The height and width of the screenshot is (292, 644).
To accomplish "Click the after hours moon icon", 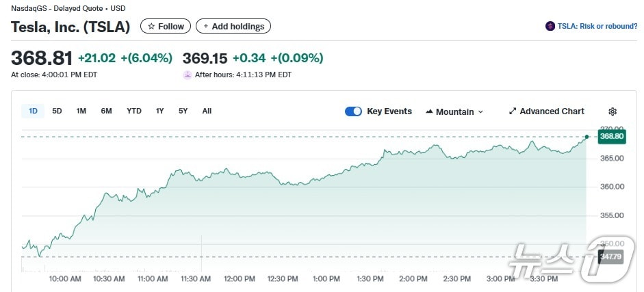I will click(x=188, y=75).
